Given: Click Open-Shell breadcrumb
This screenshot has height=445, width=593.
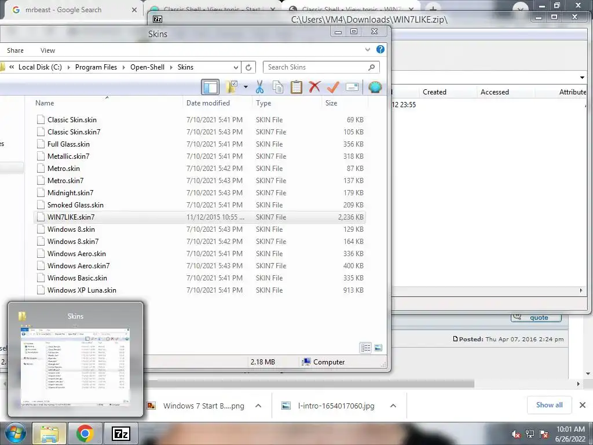Looking at the screenshot, I should click(148, 67).
